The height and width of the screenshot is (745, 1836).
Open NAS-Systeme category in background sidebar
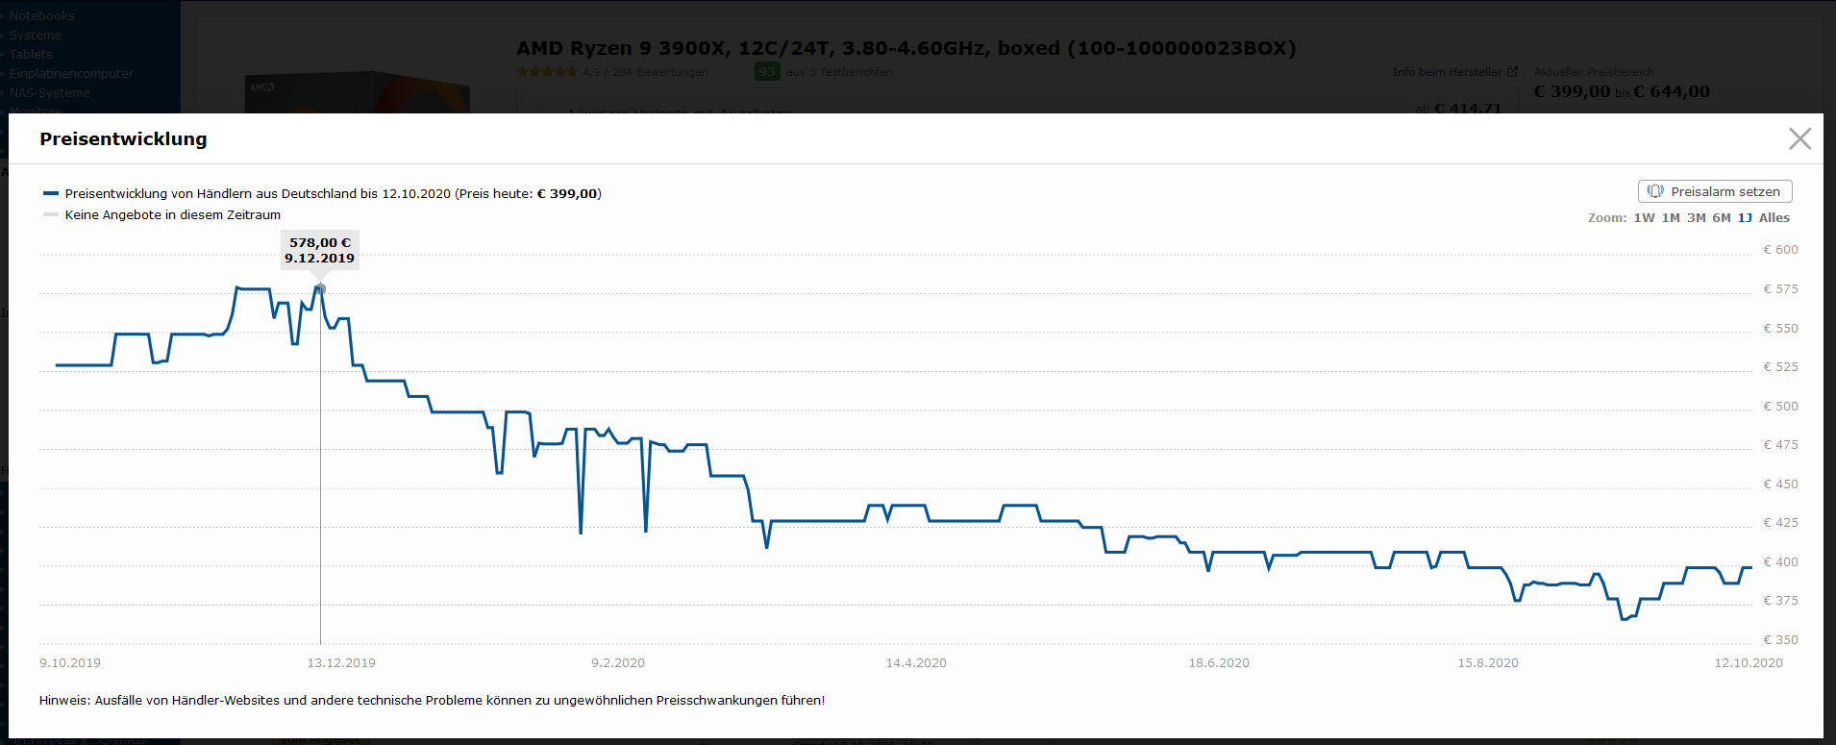point(49,92)
